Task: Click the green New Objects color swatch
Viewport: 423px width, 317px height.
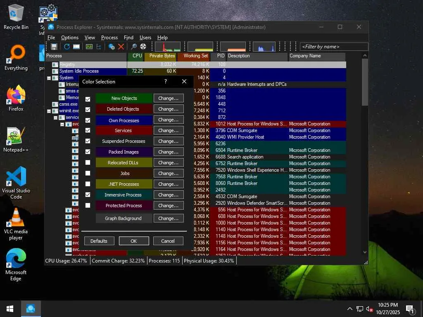Action: point(124,98)
